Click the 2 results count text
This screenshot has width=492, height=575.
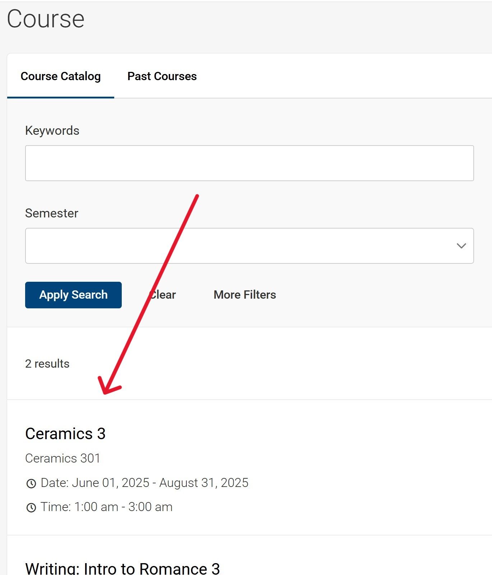click(x=47, y=364)
